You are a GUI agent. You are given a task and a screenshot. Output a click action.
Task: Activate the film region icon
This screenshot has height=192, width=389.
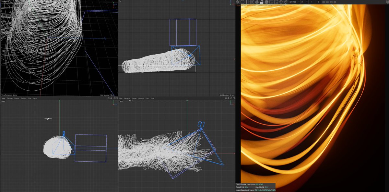tap(276, 2)
